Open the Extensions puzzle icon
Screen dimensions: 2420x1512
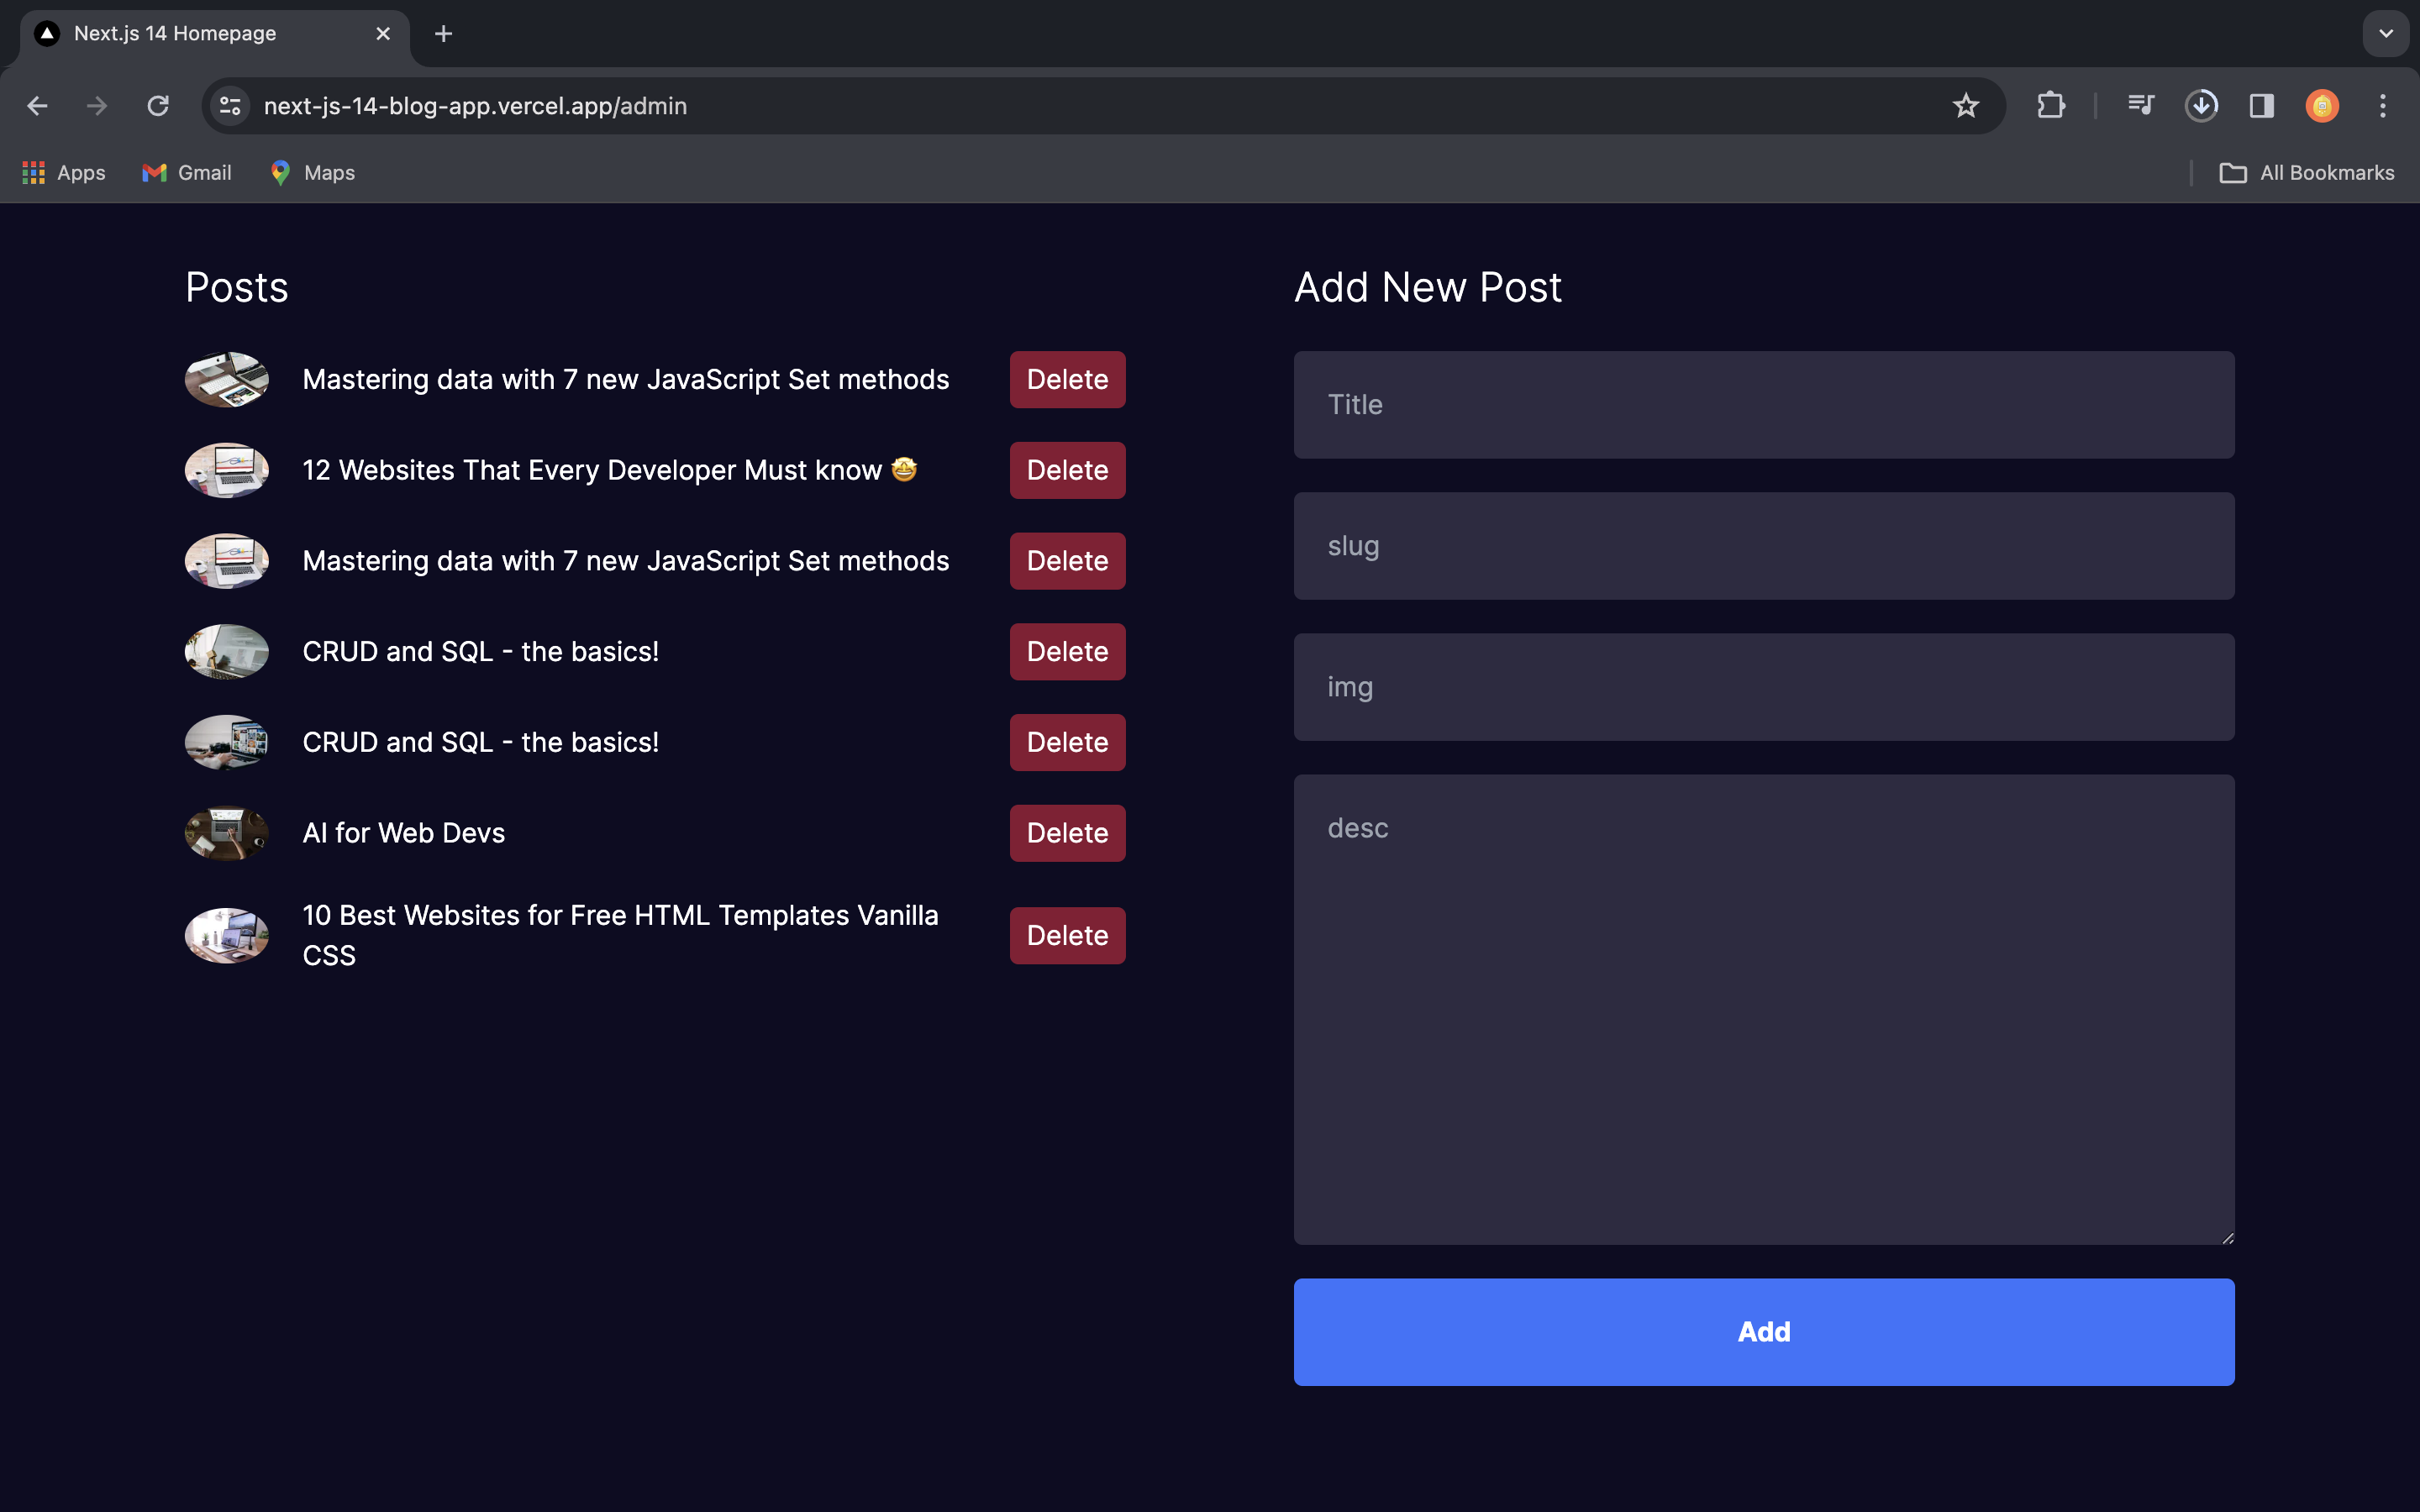(2050, 106)
